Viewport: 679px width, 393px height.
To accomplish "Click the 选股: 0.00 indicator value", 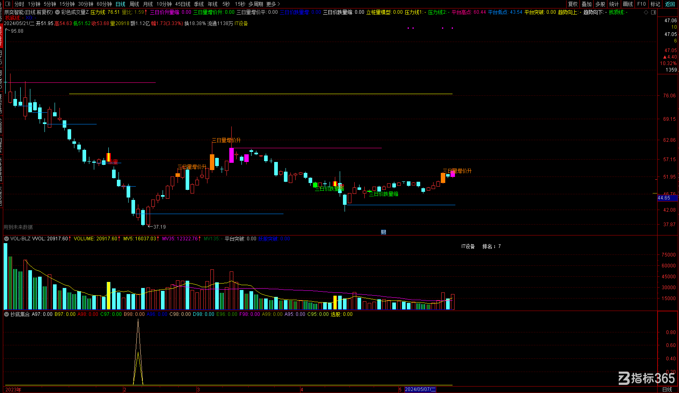I will point(342,314).
